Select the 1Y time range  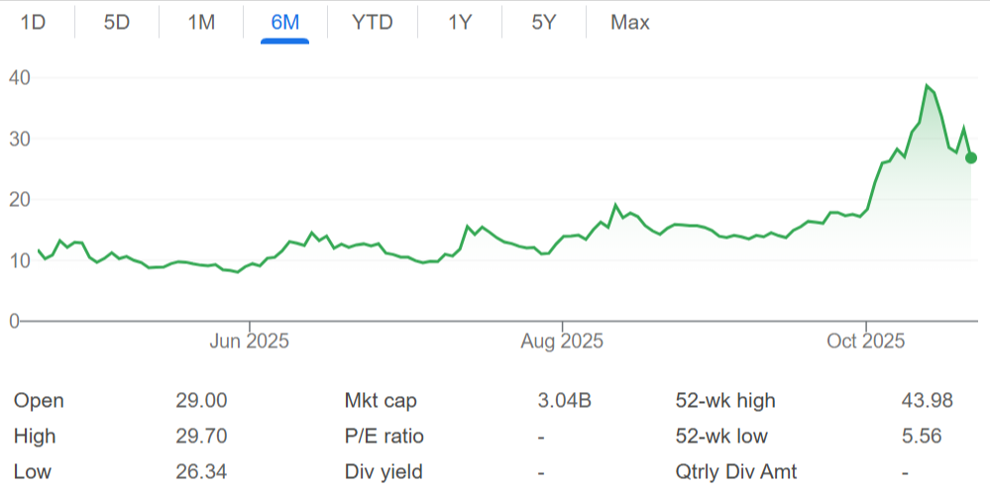[460, 22]
